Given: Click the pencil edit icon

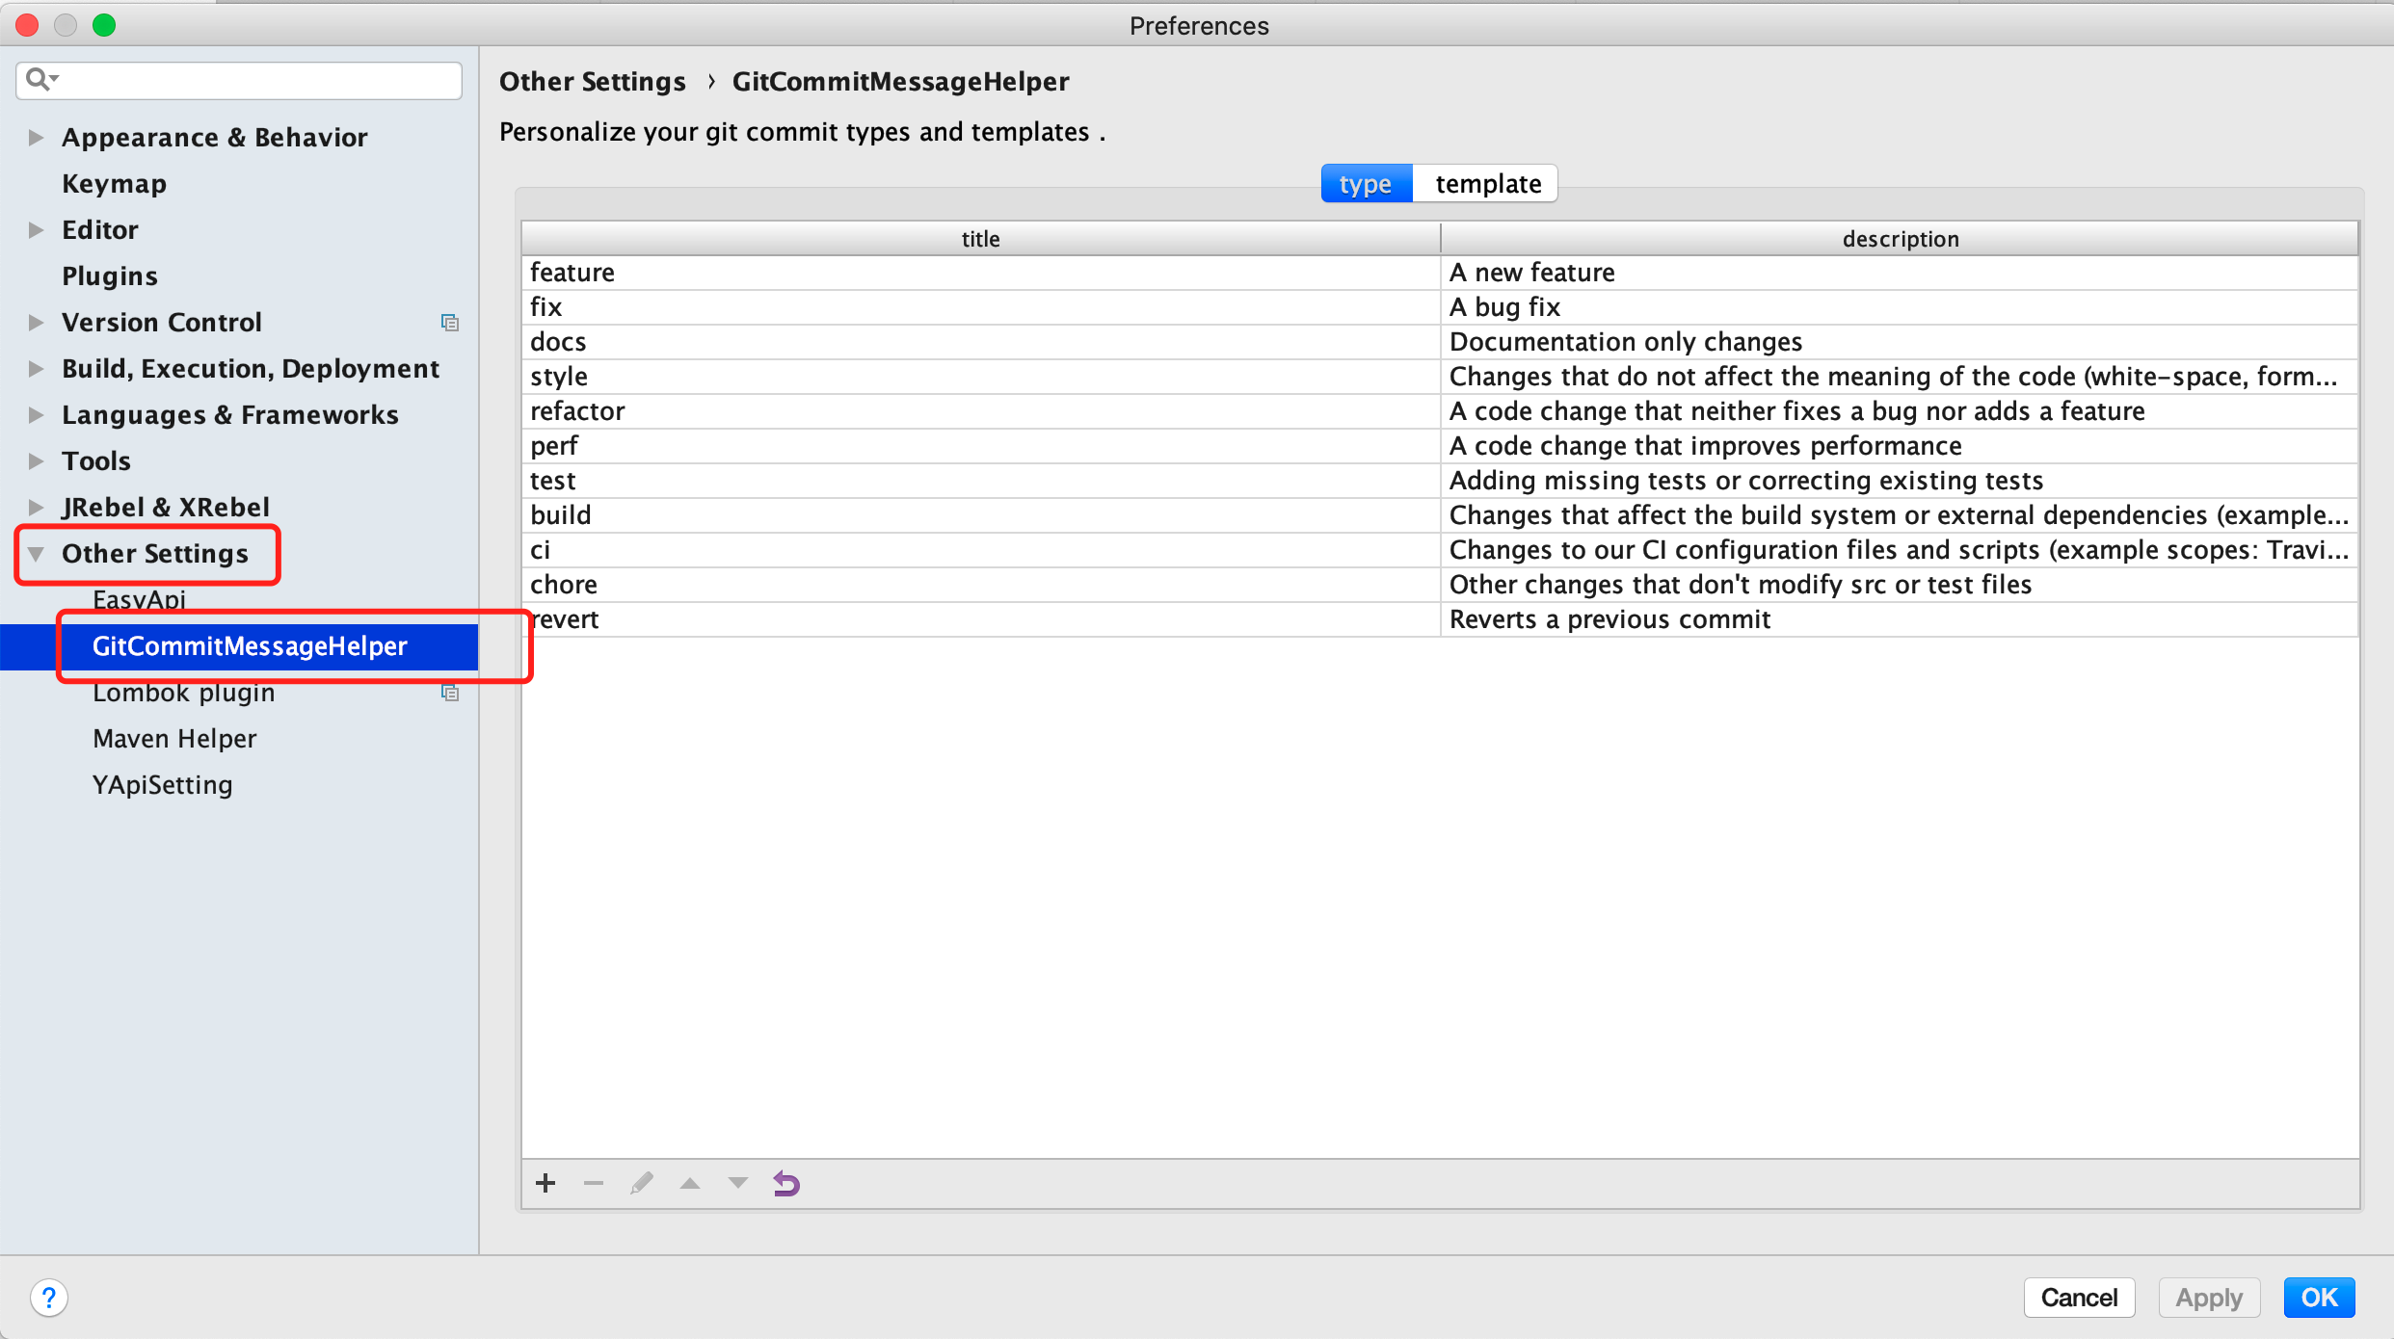Looking at the screenshot, I should (x=642, y=1183).
